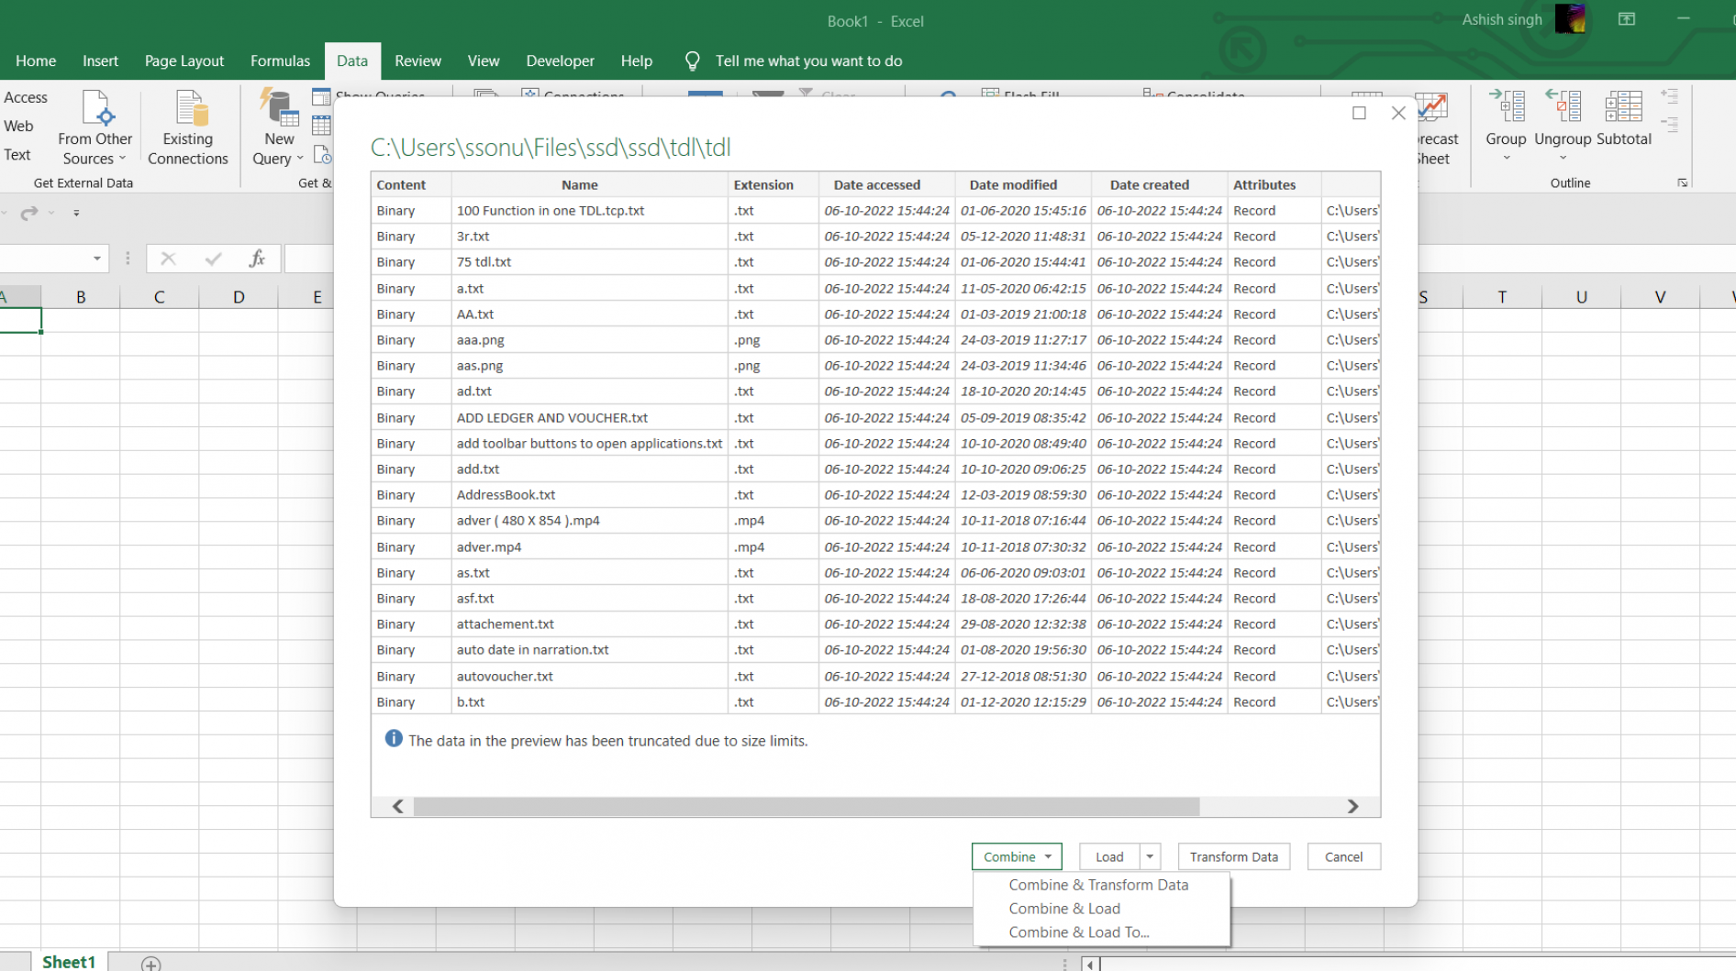Screen dimensions: 1736x971
Task: Click the formula bar enter checkmark icon
Action: 213,259
